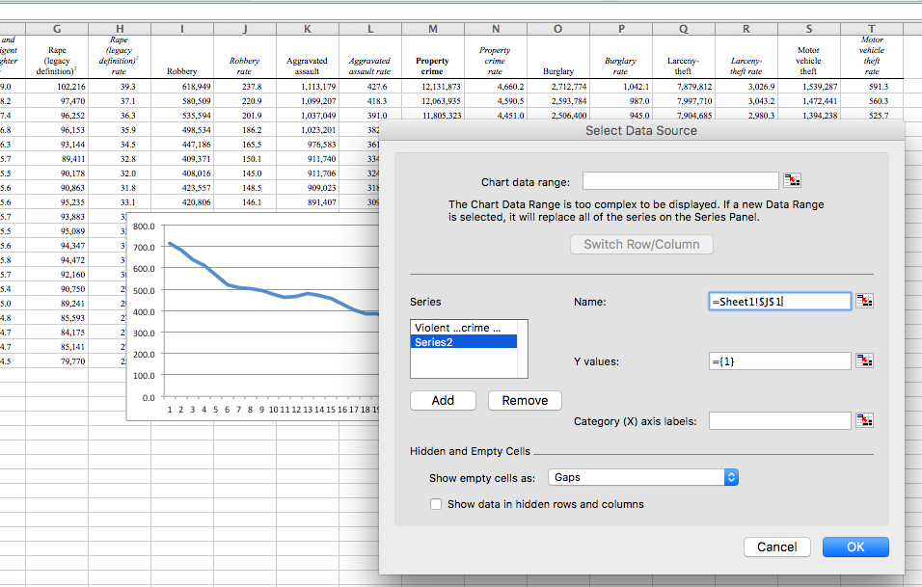
Task: Click the Switch Row/Column button
Action: (641, 244)
